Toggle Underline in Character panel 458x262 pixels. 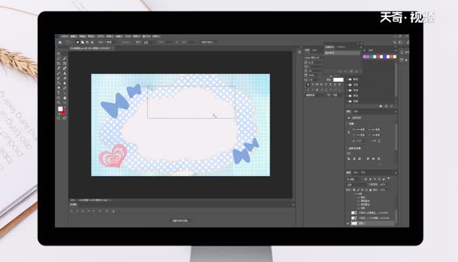point(335,84)
